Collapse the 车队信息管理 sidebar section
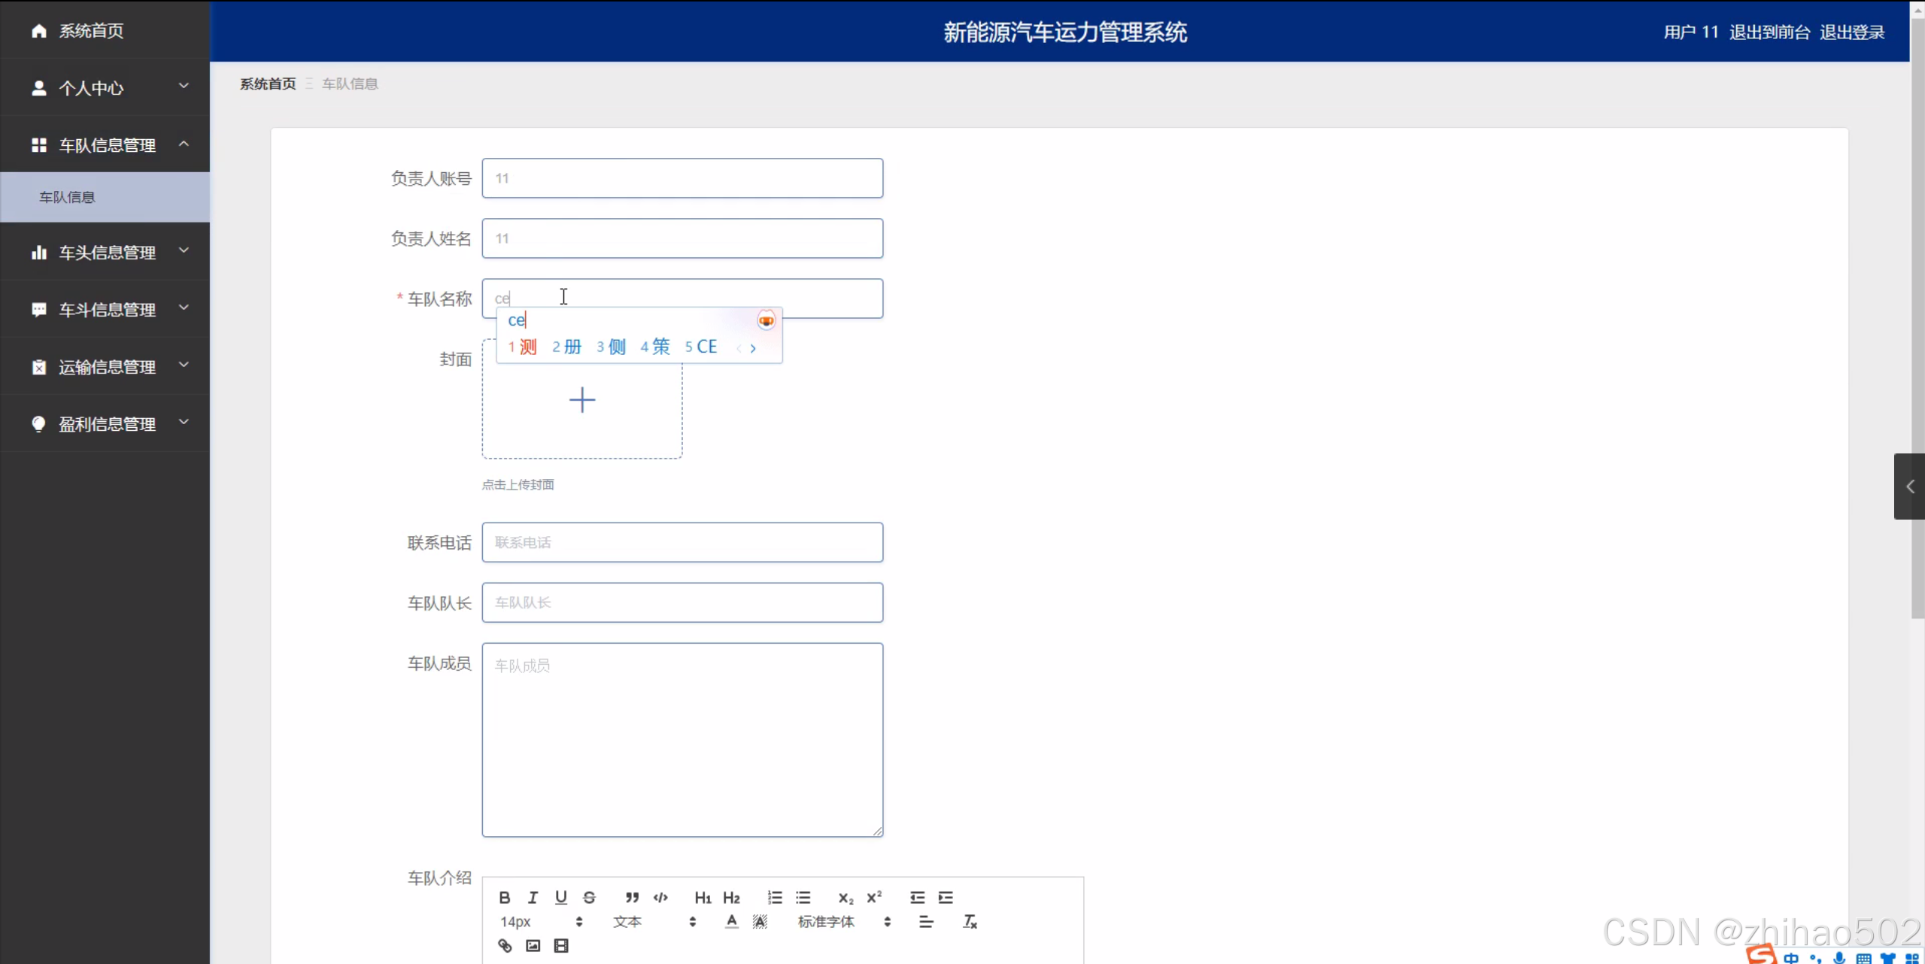 click(107, 145)
